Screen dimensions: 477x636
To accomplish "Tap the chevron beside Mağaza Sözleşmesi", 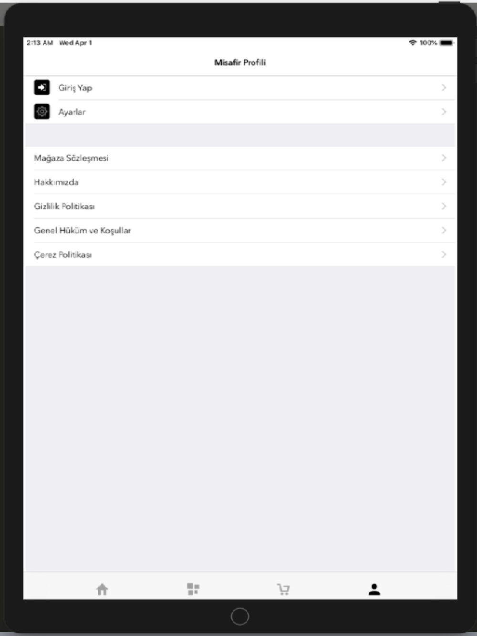I will point(444,158).
